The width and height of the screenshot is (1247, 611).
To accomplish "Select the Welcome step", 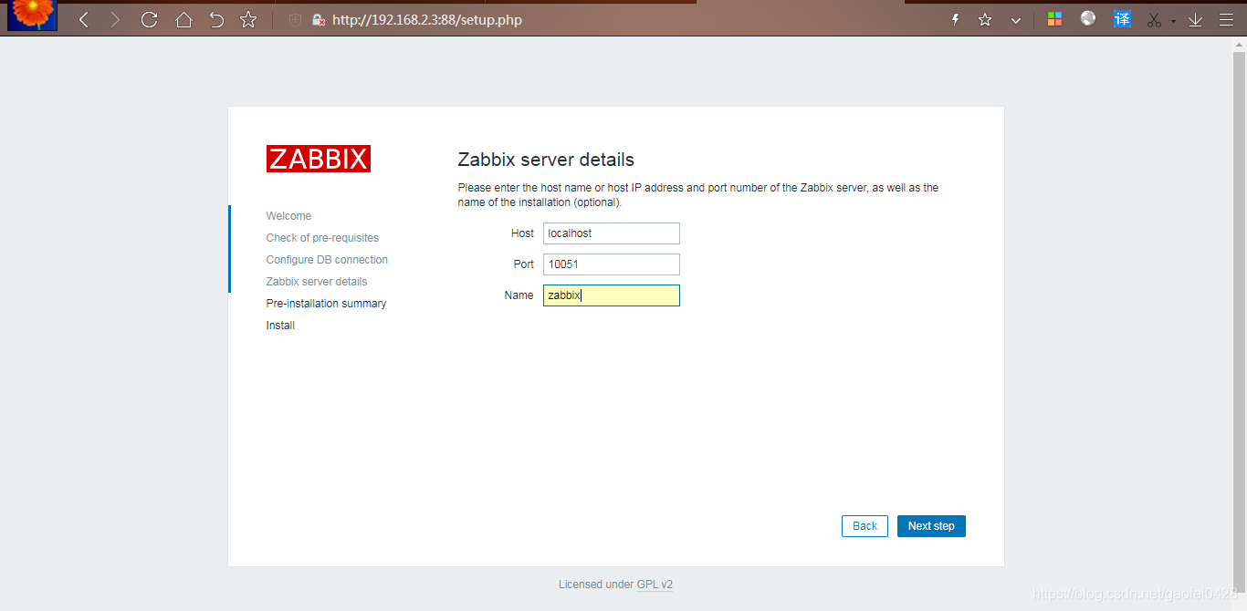I will [x=288, y=215].
